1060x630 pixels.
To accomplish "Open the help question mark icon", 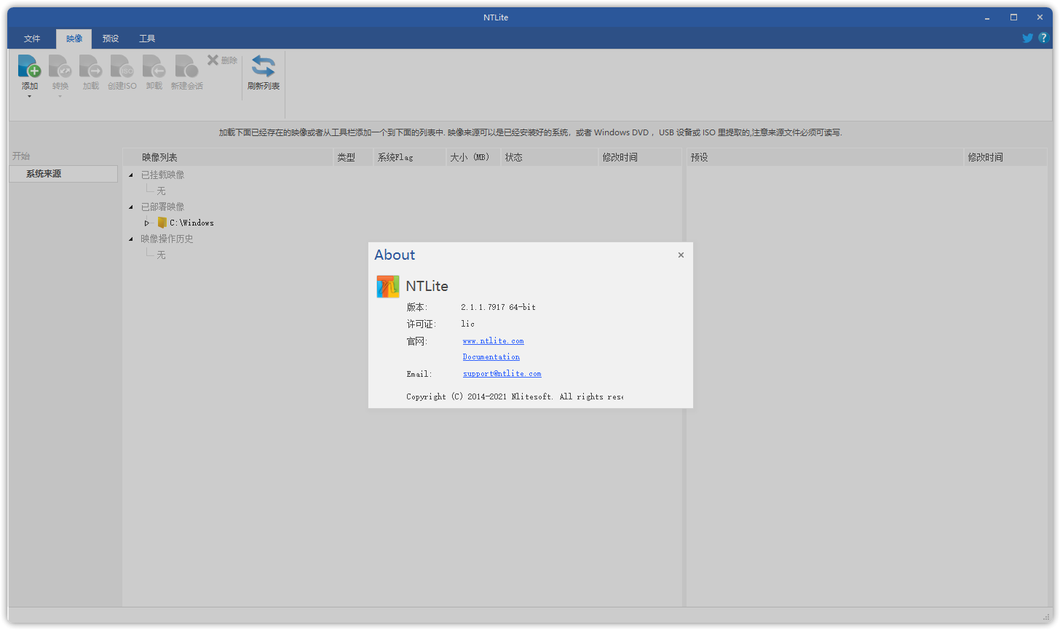I will (1043, 38).
